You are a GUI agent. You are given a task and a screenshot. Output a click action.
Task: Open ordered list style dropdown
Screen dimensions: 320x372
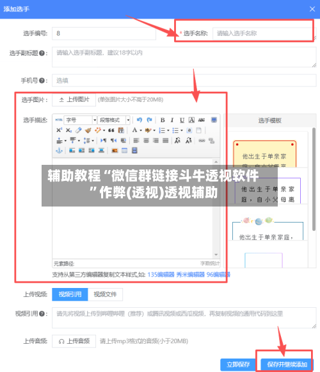click(168, 130)
